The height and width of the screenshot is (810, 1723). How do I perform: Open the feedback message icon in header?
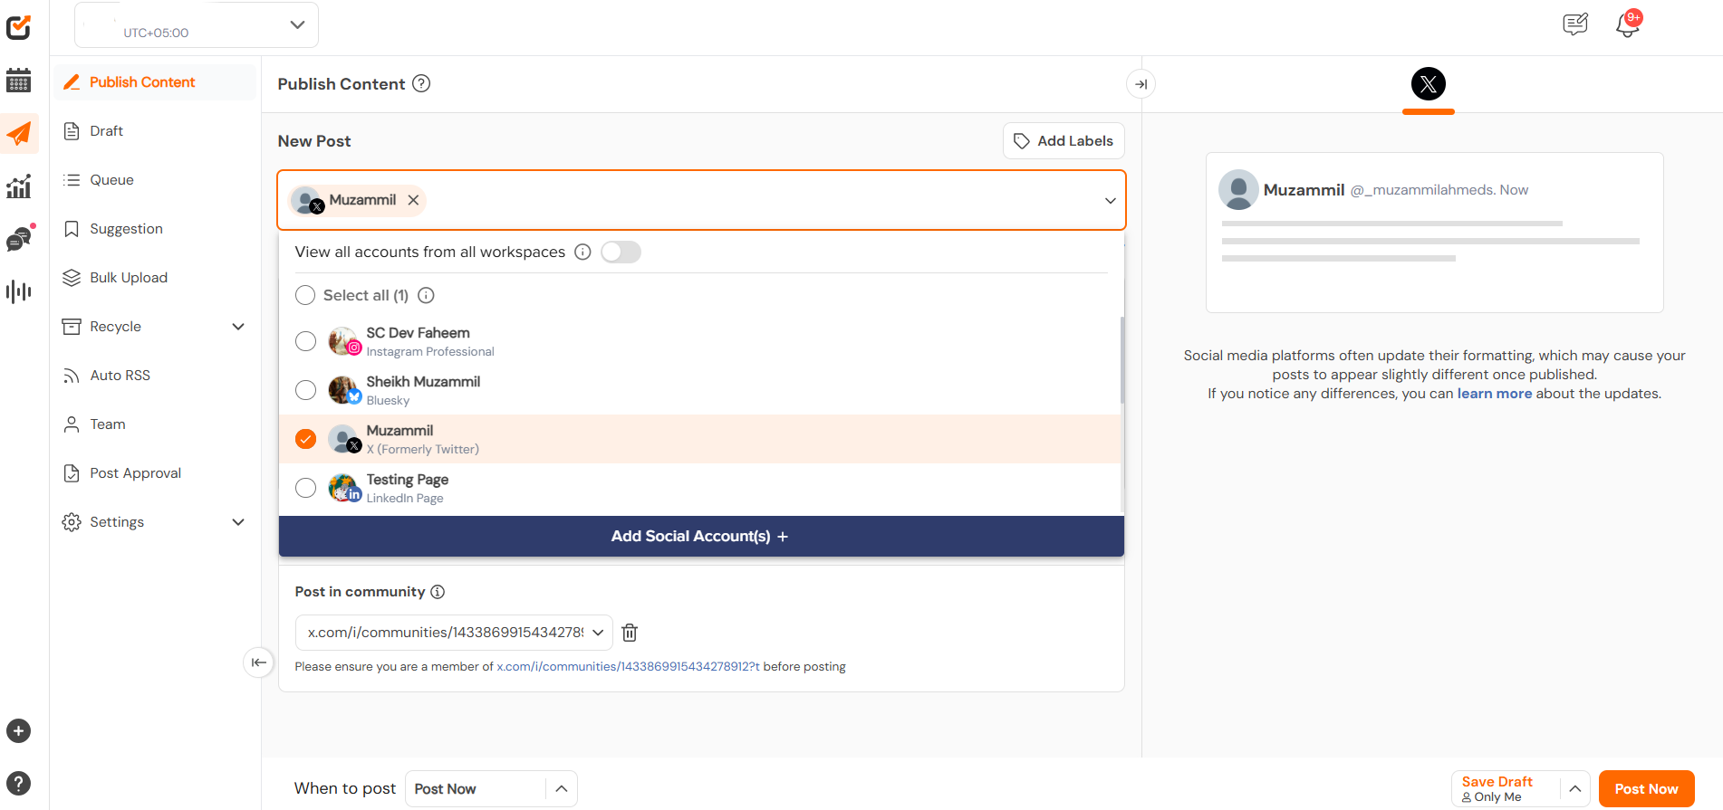coord(1575,24)
